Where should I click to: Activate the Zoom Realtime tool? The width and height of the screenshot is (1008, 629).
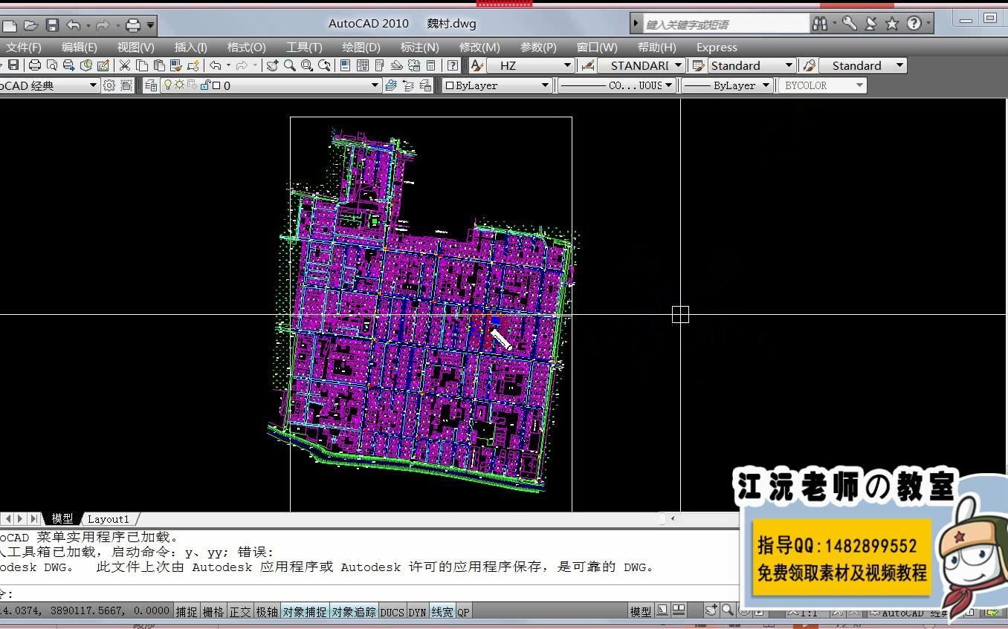289,66
